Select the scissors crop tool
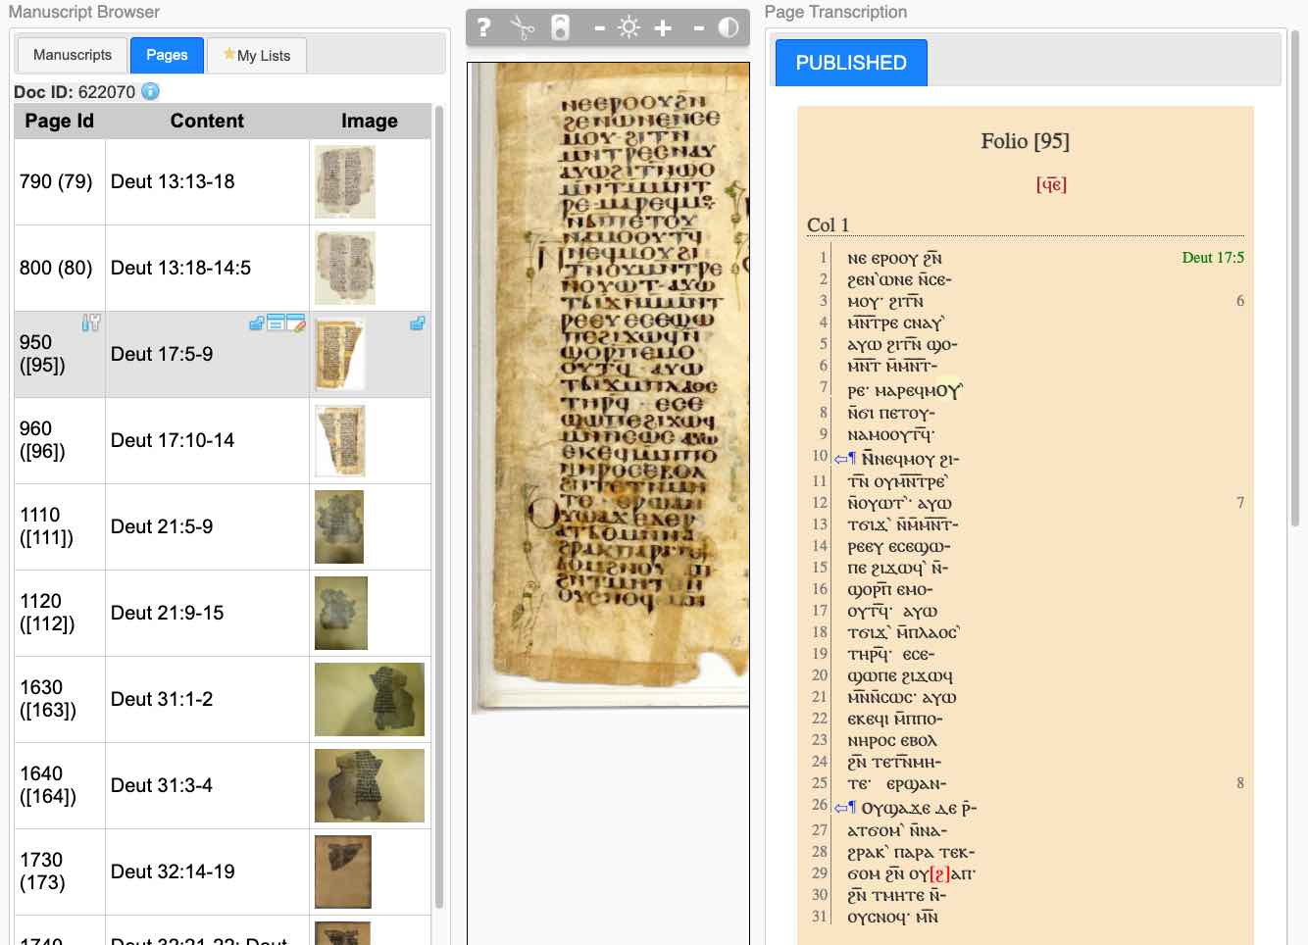The width and height of the screenshot is (1308, 945). pos(523,27)
